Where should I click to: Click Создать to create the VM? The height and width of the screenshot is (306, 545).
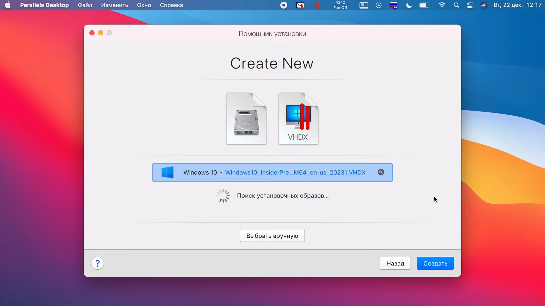point(435,263)
